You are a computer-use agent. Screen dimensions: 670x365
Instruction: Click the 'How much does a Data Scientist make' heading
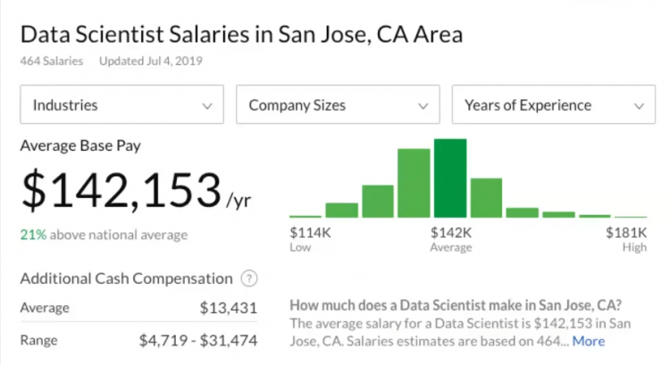click(x=456, y=303)
